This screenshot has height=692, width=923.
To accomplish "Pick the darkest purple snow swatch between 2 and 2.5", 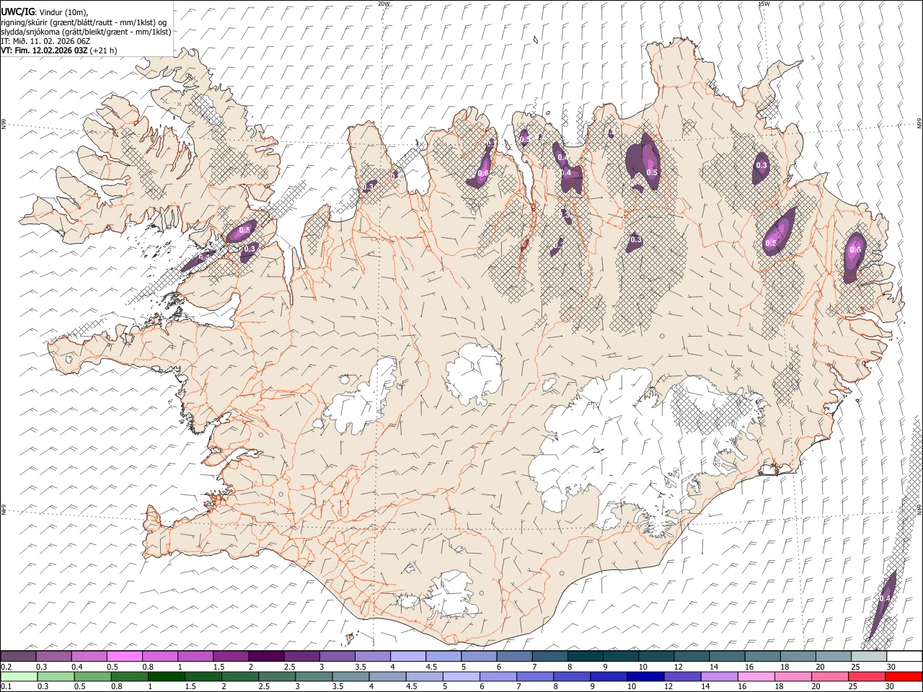I will pos(266,656).
